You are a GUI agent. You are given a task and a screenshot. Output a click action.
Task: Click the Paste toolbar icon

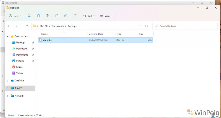click(x=48, y=16)
